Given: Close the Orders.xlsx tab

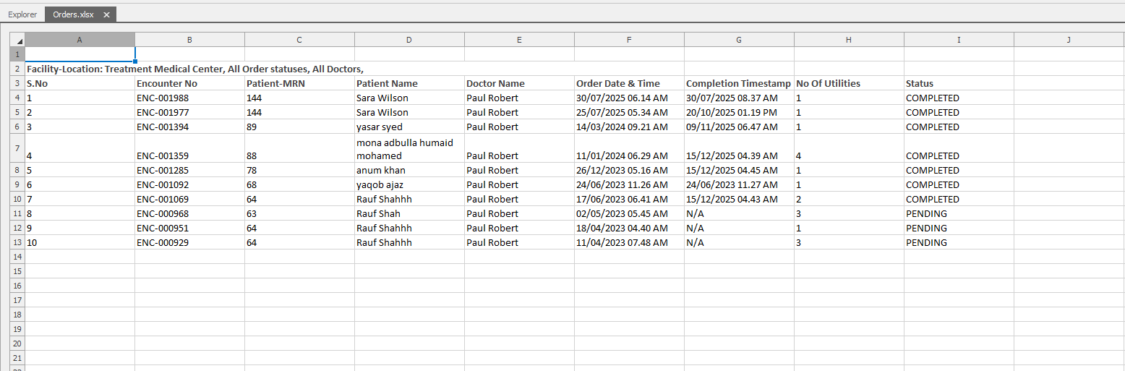Looking at the screenshot, I should coord(106,14).
